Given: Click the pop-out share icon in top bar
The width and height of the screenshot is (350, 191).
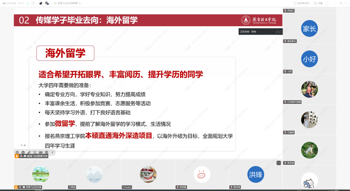Looking at the screenshot, I should [x=33, y=3].
